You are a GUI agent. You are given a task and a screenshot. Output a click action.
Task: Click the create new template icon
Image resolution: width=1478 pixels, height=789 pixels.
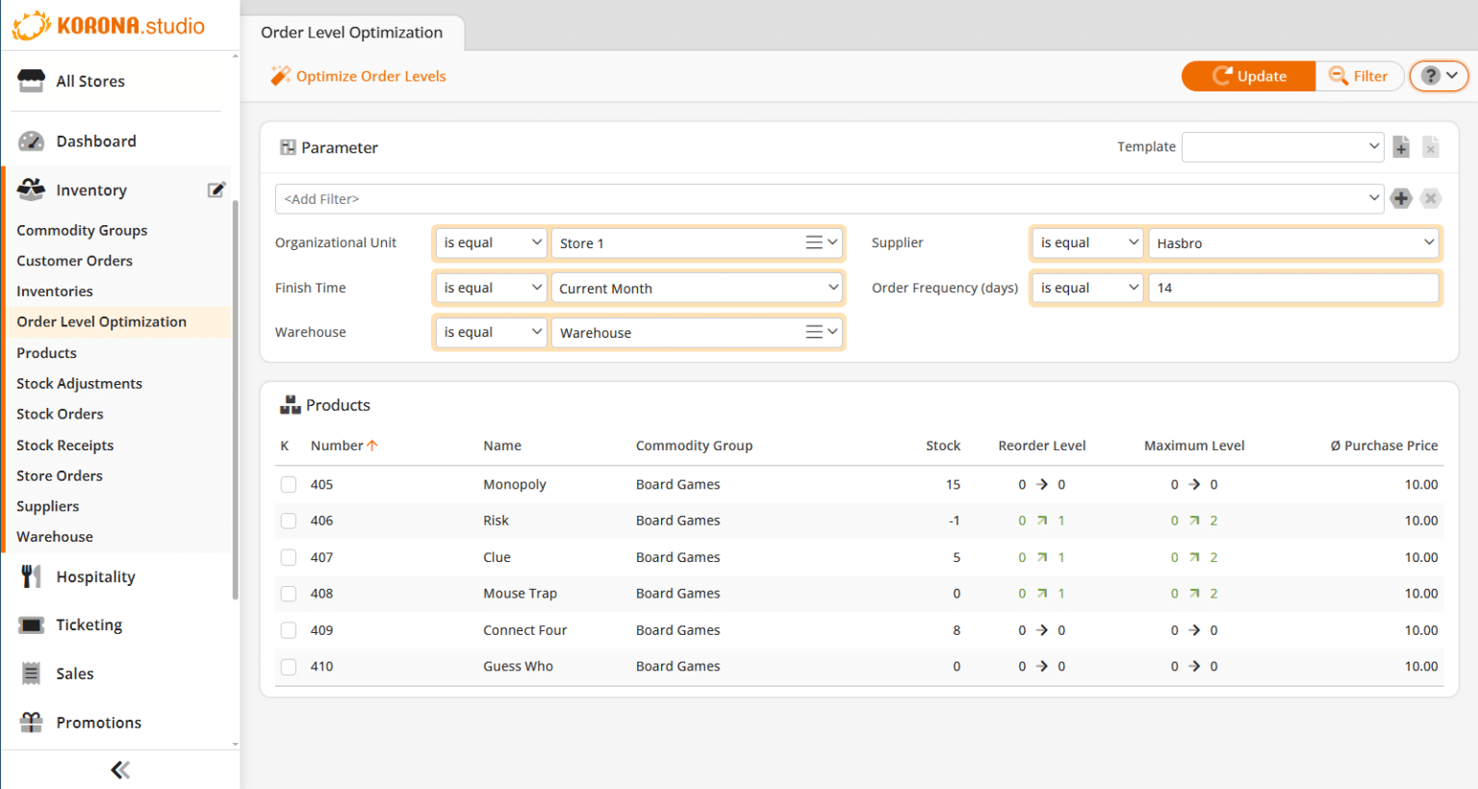[x=1401, y=146]
